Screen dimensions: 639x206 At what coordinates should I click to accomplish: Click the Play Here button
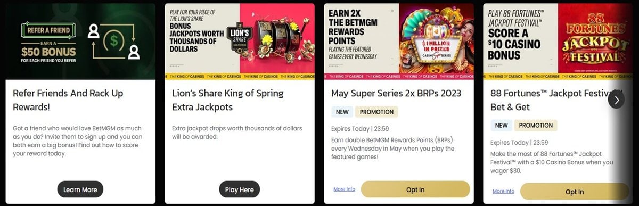pyautogui.click(x=240, y=189)
